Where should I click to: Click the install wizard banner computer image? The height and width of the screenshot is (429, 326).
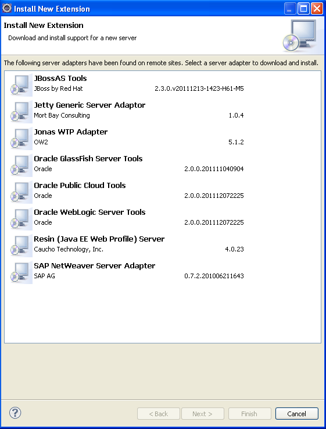[x=299, y=36]
